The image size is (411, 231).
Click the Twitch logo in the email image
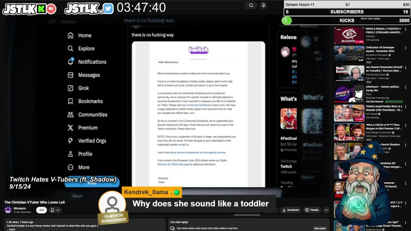click(x=198, y=50)
